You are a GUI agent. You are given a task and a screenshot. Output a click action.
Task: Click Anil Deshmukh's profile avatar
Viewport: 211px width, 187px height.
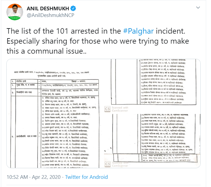pos(15,12)
